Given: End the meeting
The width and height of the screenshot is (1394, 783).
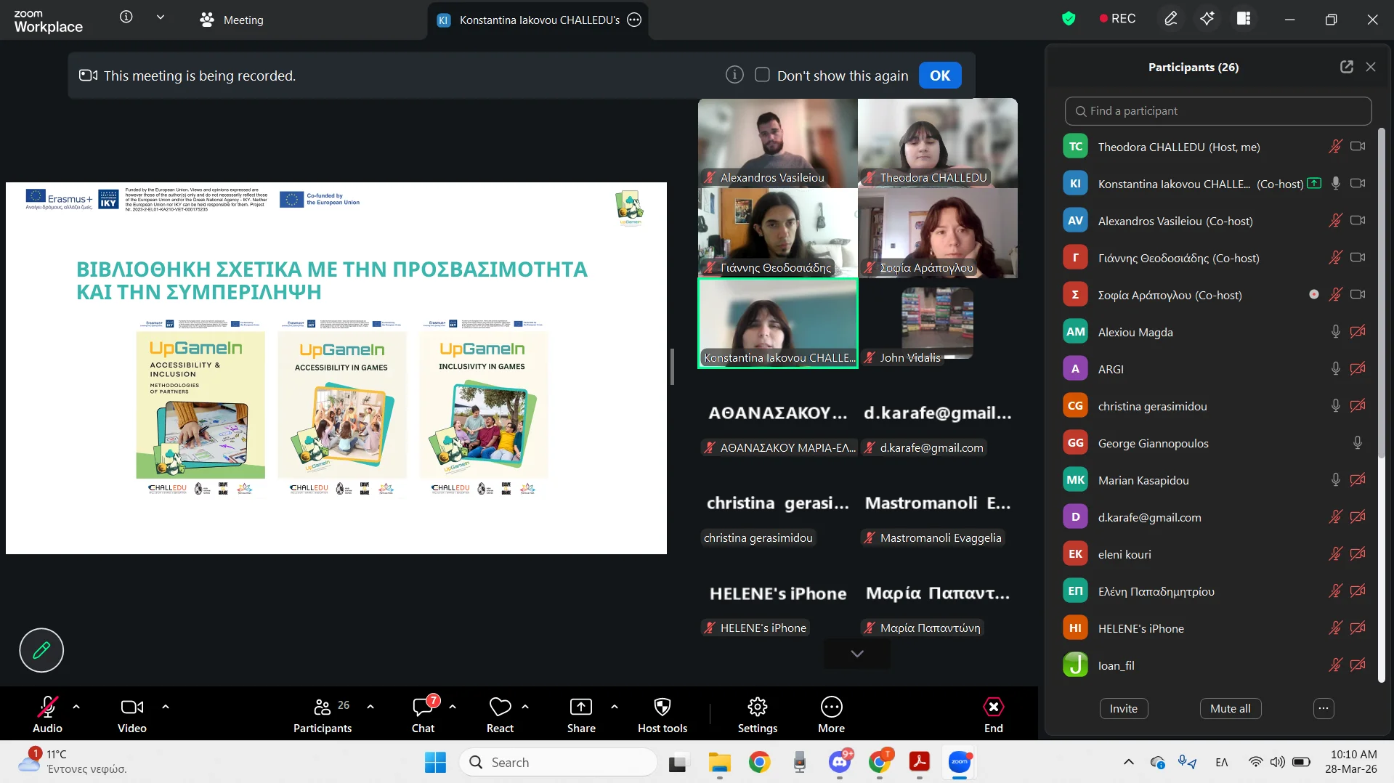Looking at the screenshot, I should (x=993, y=714).
